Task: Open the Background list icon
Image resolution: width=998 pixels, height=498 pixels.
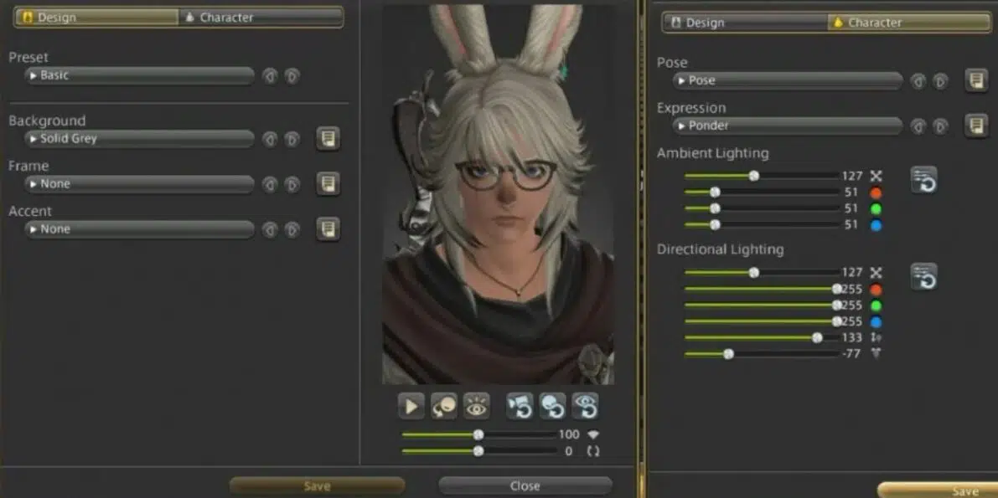Action: click(x=328, y=139)
